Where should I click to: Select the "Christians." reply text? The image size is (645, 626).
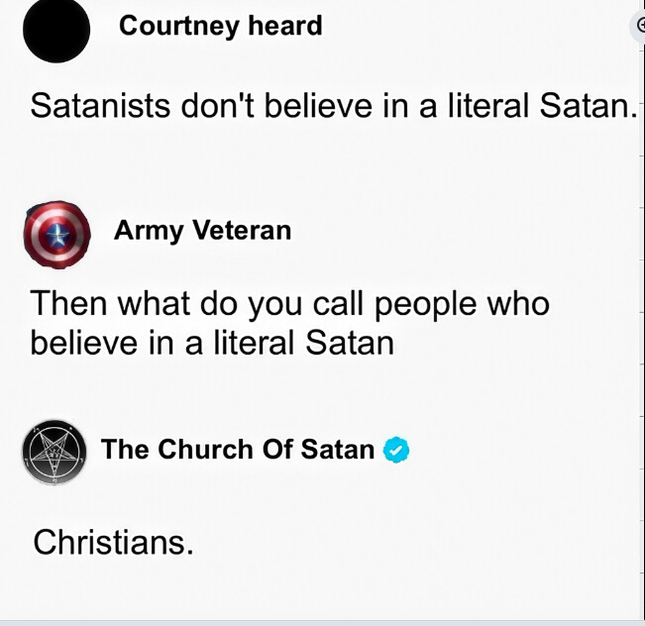113,542
